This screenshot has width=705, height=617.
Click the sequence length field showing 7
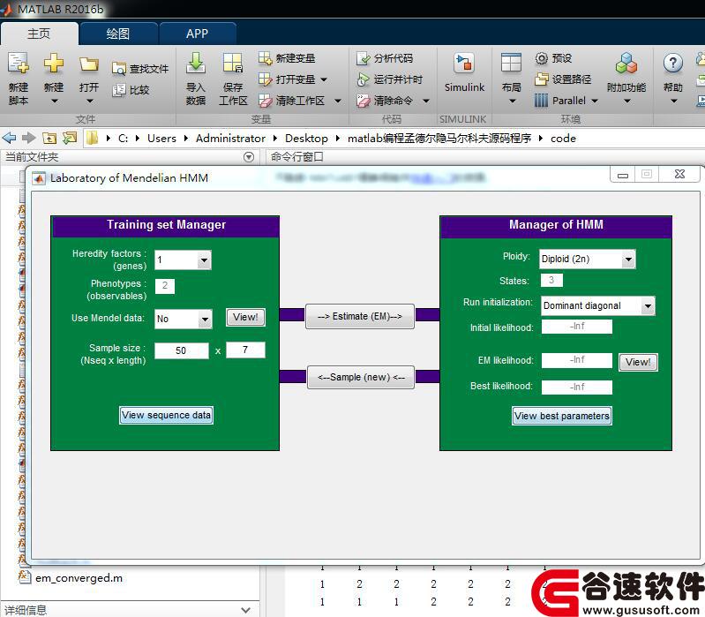245,350
